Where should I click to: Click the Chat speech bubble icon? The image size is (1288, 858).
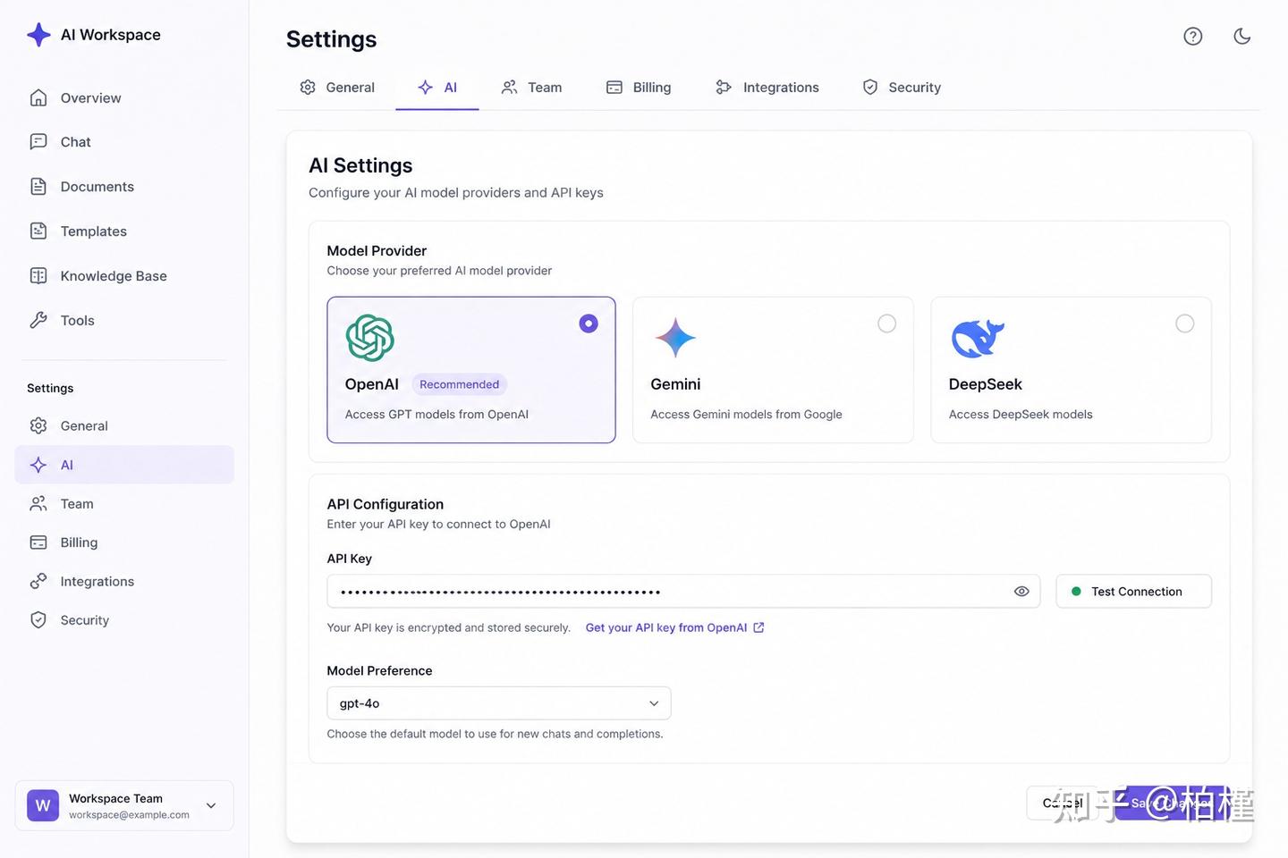coord(38,141)
